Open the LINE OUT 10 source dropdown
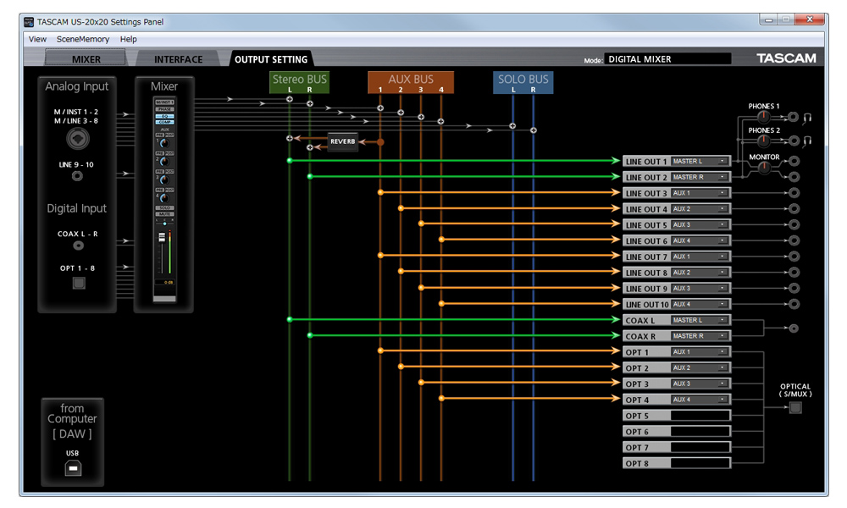This screenshot has width=847, height=508. [x=700, y=305]
